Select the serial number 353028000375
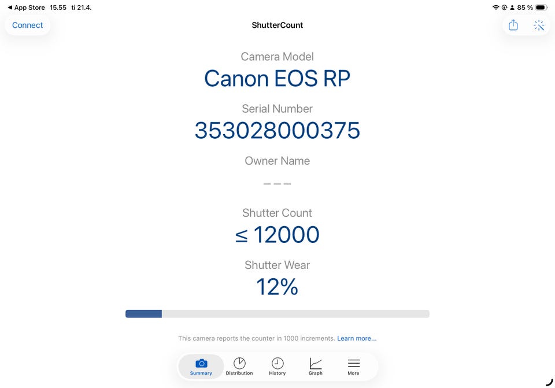This screenshot has width=555, height=388. [277, 131]
